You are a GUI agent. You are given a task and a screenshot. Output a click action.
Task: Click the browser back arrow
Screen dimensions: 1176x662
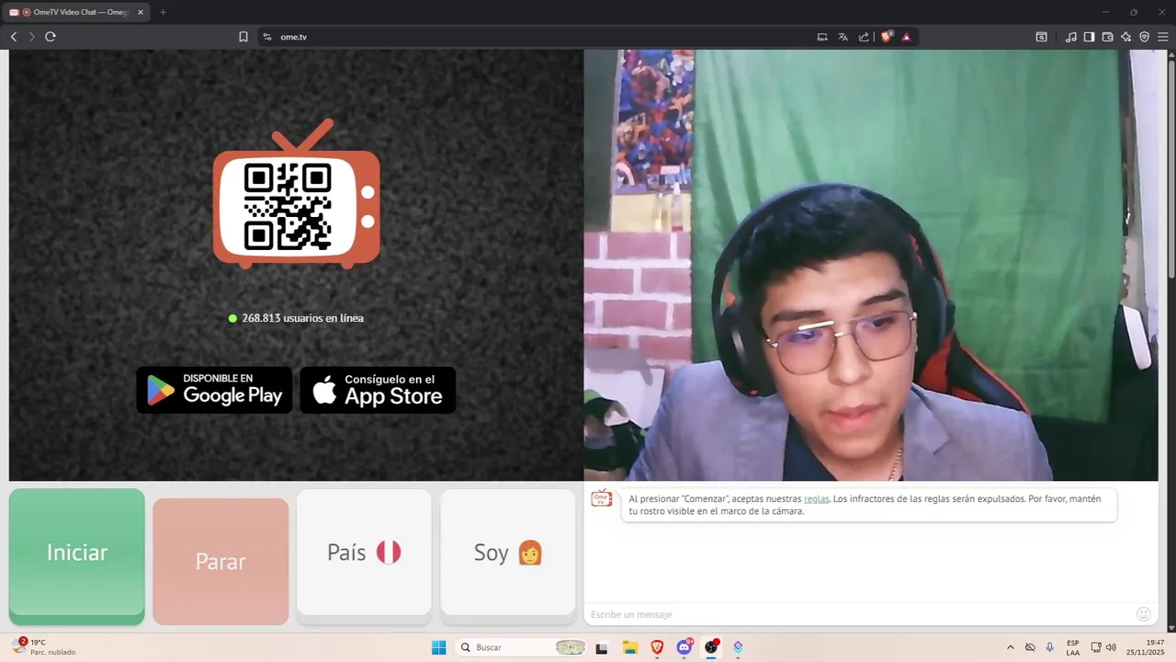click(14, 37)
